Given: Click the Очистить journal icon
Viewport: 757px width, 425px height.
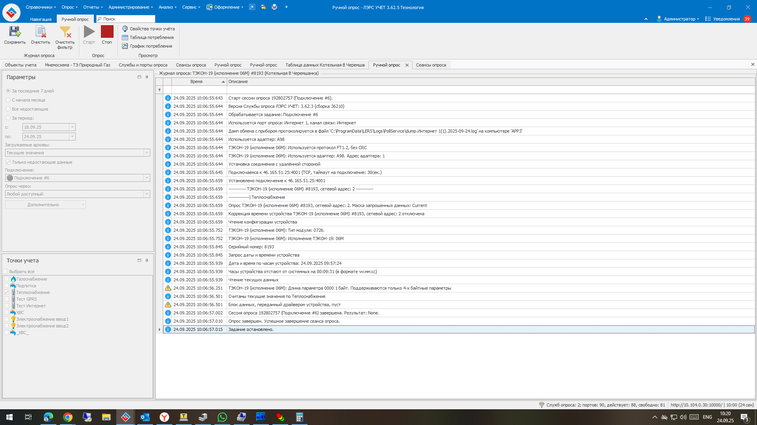Looking at the screenshot, I should (40, 32).
